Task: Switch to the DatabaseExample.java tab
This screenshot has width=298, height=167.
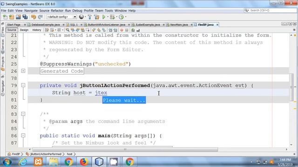Action: click(x=46, y=25)
